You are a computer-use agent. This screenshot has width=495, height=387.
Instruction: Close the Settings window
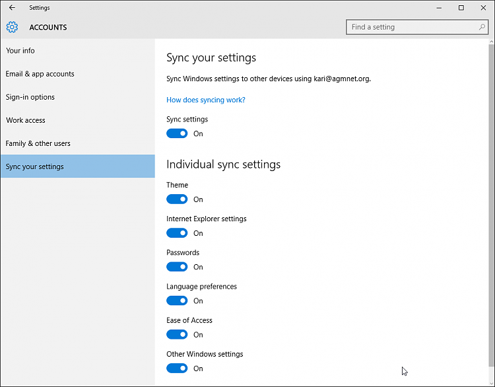click(x=483, y=8)
